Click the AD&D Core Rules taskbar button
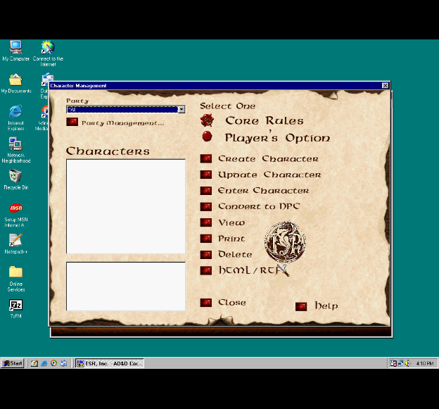Screen dimensions: 439x409 109,363
